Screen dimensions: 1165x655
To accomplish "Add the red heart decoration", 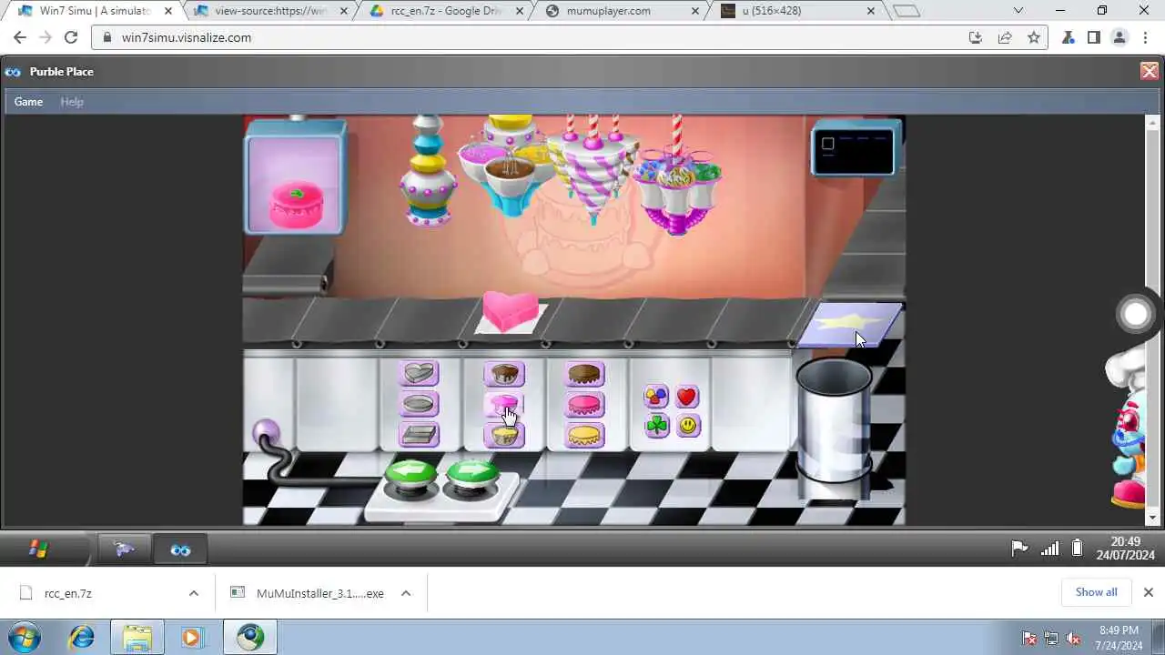I will click(687, 397).
